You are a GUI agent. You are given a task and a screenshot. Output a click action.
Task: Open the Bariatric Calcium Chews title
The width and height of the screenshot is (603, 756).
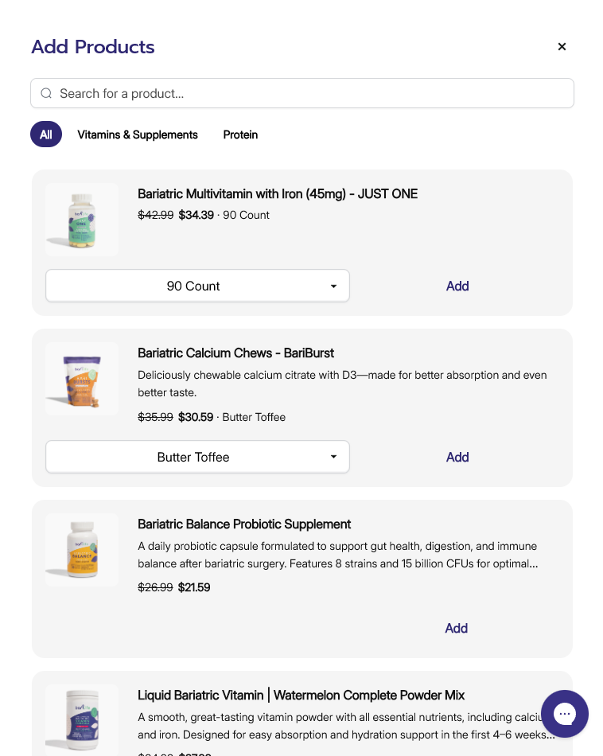pos(235,353)
